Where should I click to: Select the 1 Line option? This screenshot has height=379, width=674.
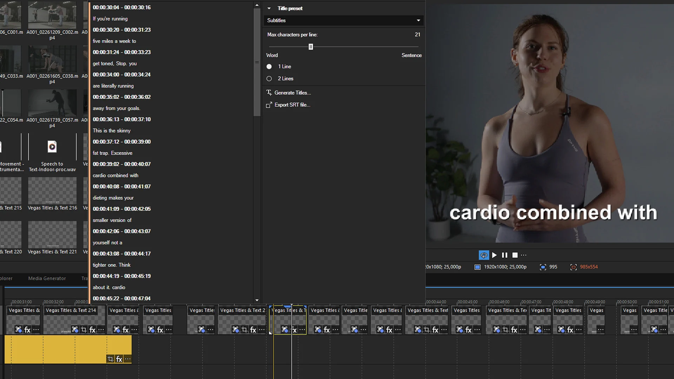pos(269,66)
